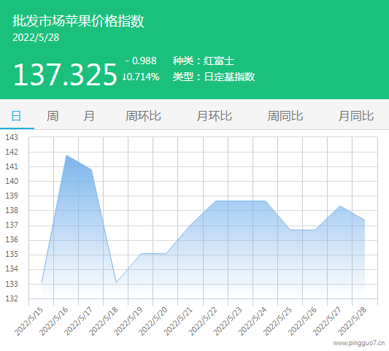Click the 2022/5/18 low point on chart

pyautogui.click(x=116, y=282)
